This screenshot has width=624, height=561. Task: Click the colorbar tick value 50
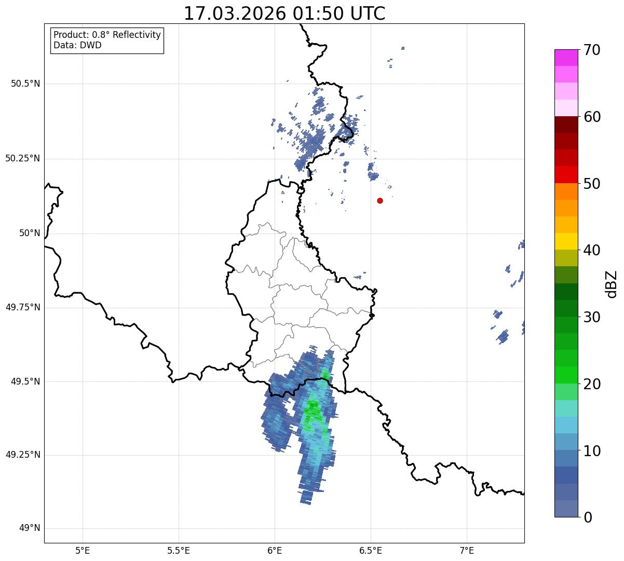tap(592, 184)
